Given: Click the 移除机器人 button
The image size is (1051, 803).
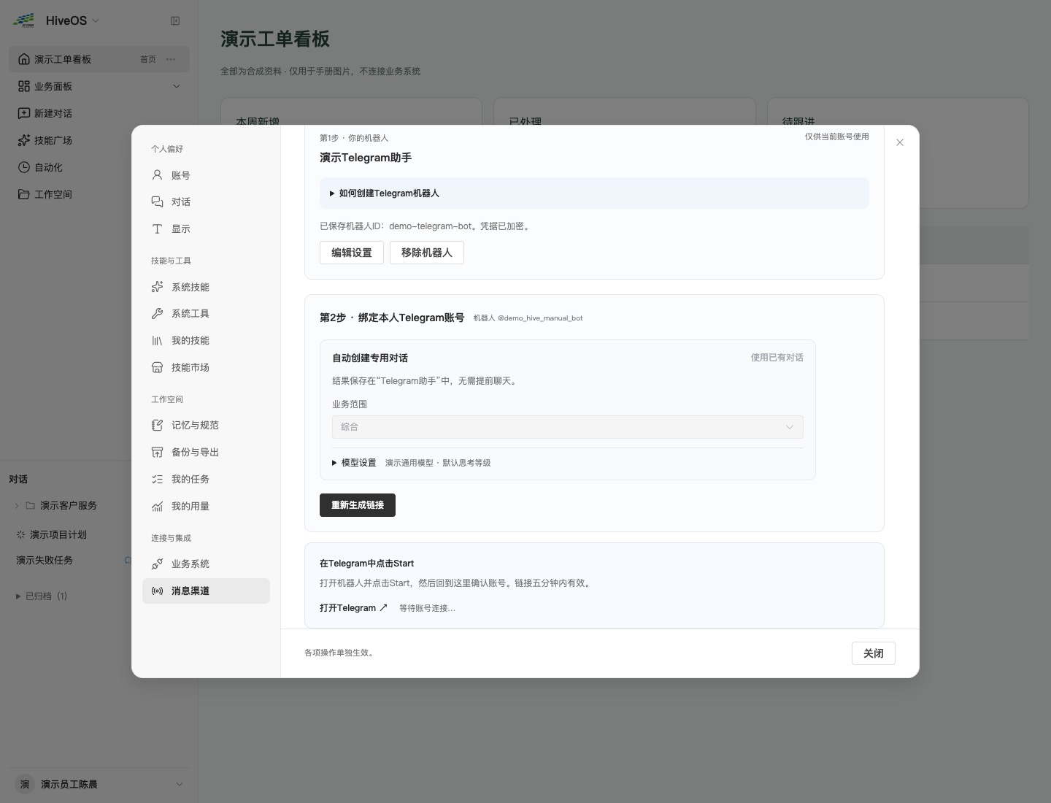Looking at the screenshot, I should coord(427,253).
